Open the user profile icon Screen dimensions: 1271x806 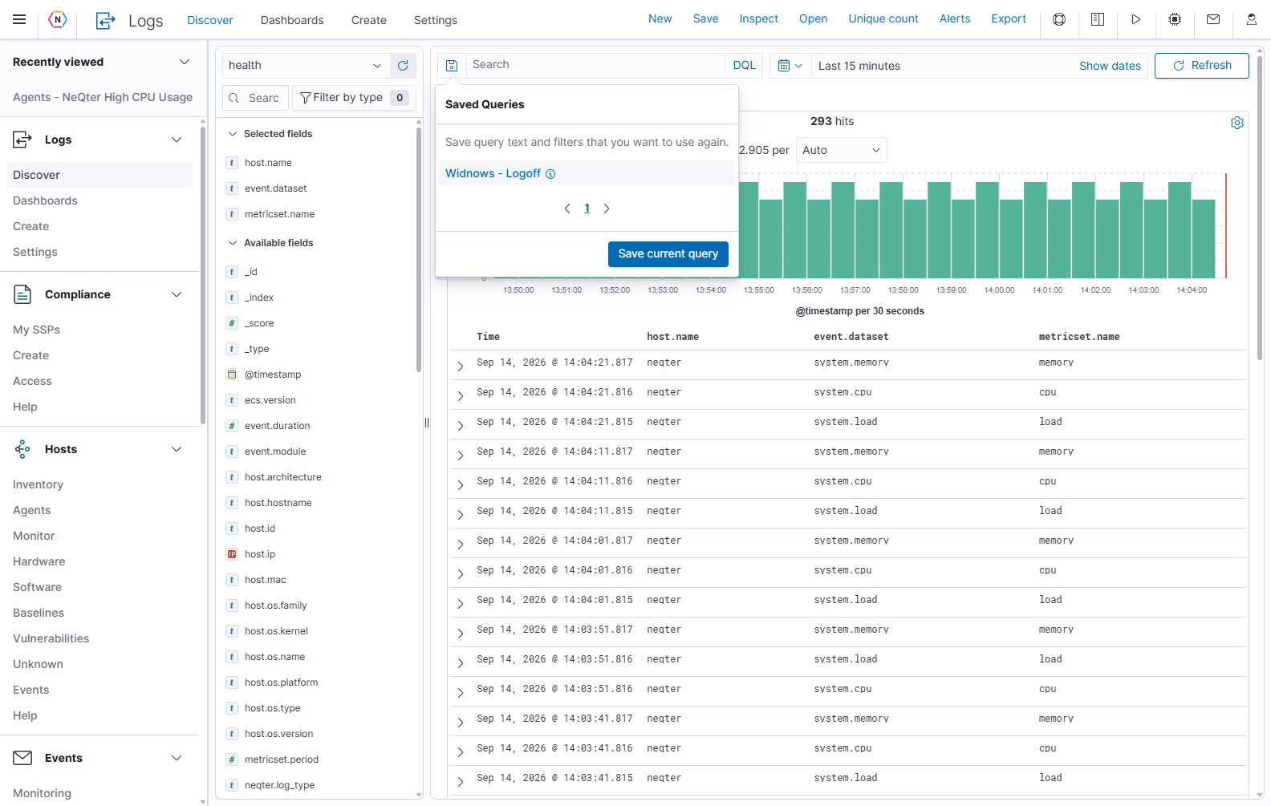click(1252, 19)
